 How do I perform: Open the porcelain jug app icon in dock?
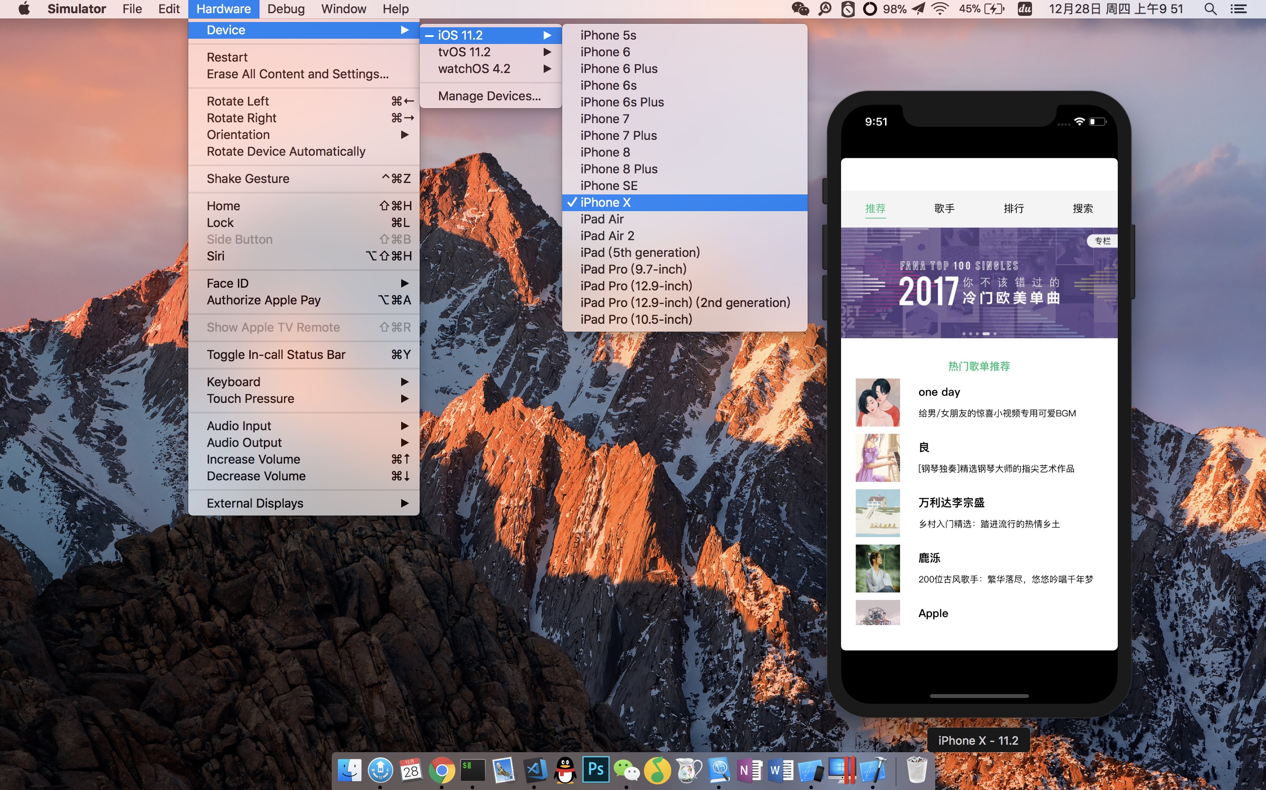pyautogui.click(x=688, y=770)
